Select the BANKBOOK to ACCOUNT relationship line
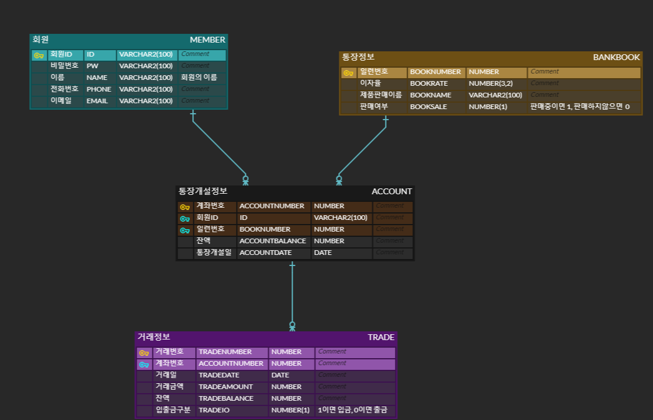Viewport: 653px width, 420px height. [x=362, y=151]
